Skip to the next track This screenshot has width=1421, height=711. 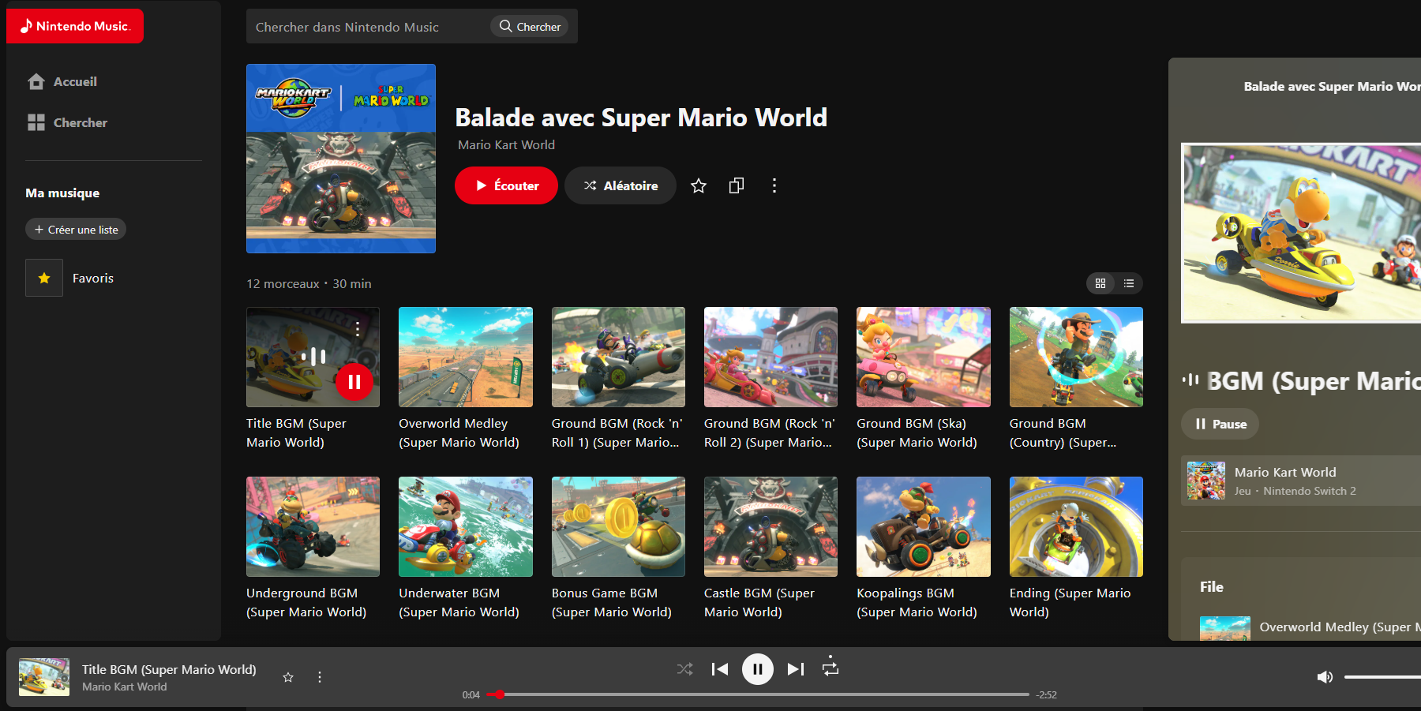796,669
